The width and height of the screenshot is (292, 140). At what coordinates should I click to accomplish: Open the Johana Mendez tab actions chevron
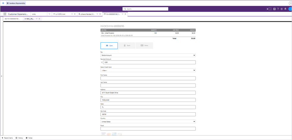pos(97,14)
